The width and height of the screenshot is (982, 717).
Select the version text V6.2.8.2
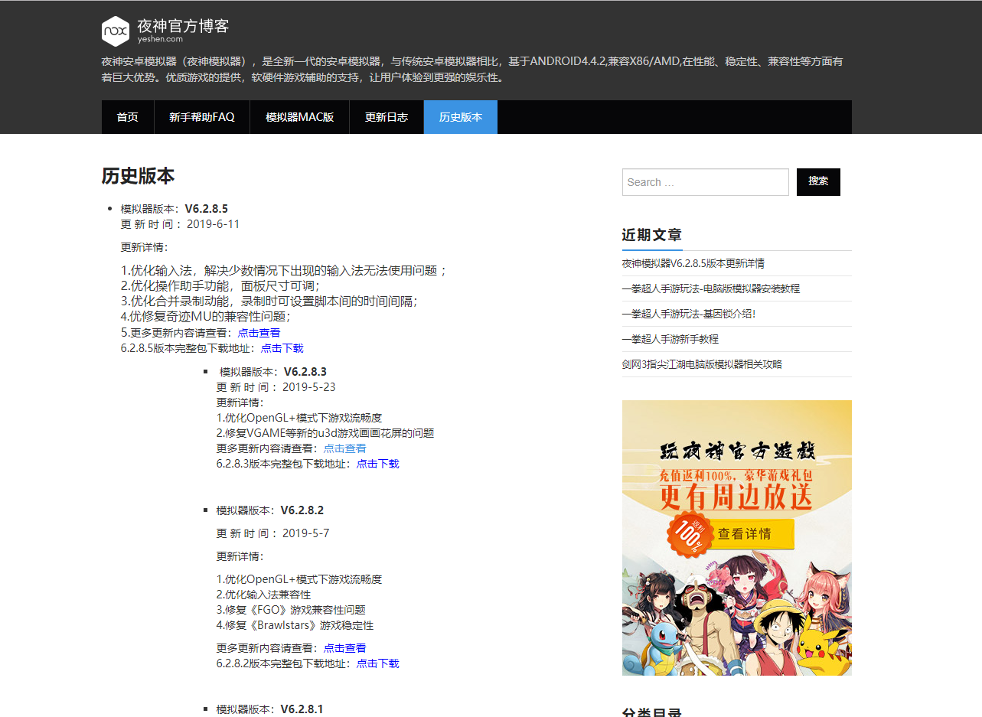[x=302, y=510]
